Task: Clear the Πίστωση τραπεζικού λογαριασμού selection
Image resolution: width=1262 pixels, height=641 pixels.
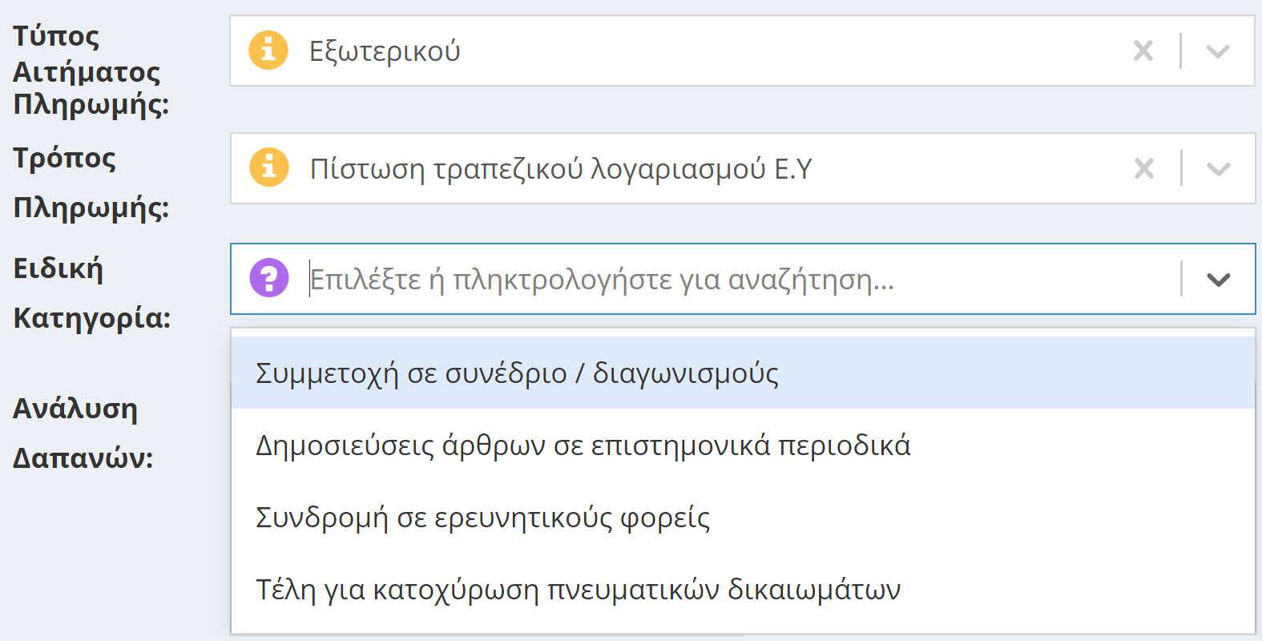Action: [1143, 168]
